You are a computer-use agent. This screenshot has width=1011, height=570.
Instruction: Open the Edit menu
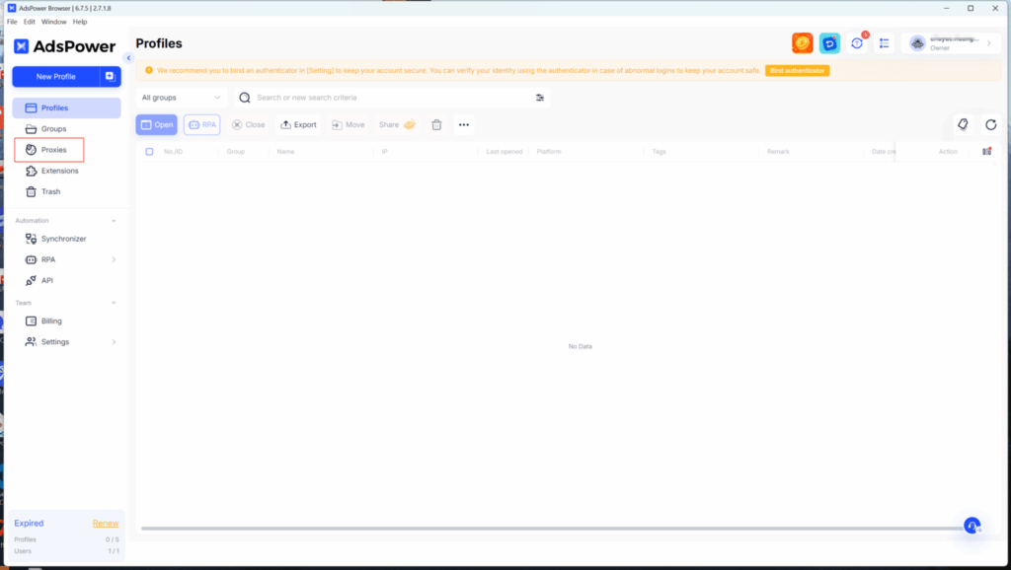[x=30, y=22]
